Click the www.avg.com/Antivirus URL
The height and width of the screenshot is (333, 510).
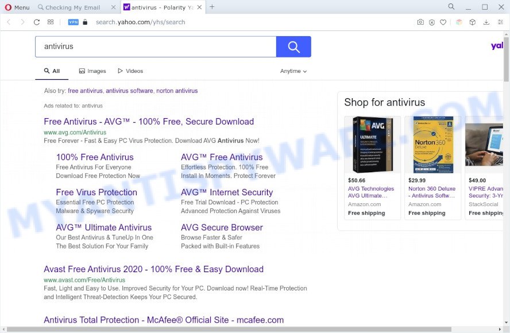75,133
